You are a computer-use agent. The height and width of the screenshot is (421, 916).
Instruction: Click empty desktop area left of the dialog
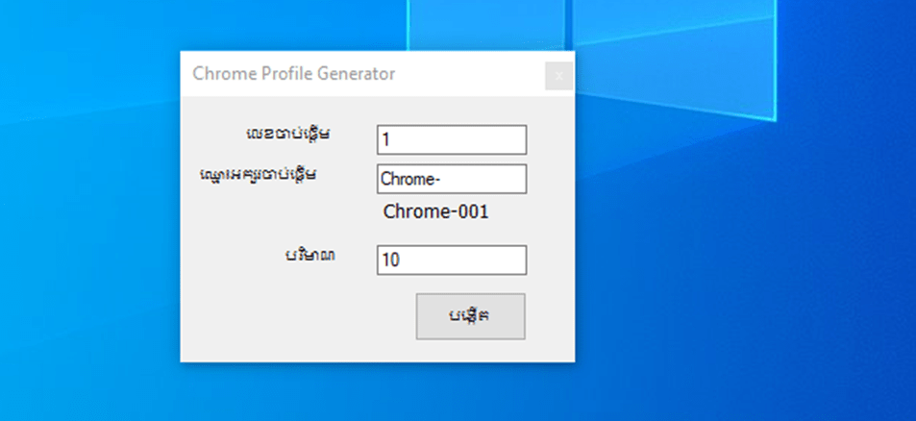coord(87,234)
